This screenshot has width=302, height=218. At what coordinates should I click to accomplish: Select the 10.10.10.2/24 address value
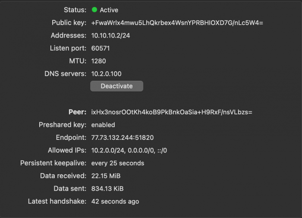click(x=110, y=35)
